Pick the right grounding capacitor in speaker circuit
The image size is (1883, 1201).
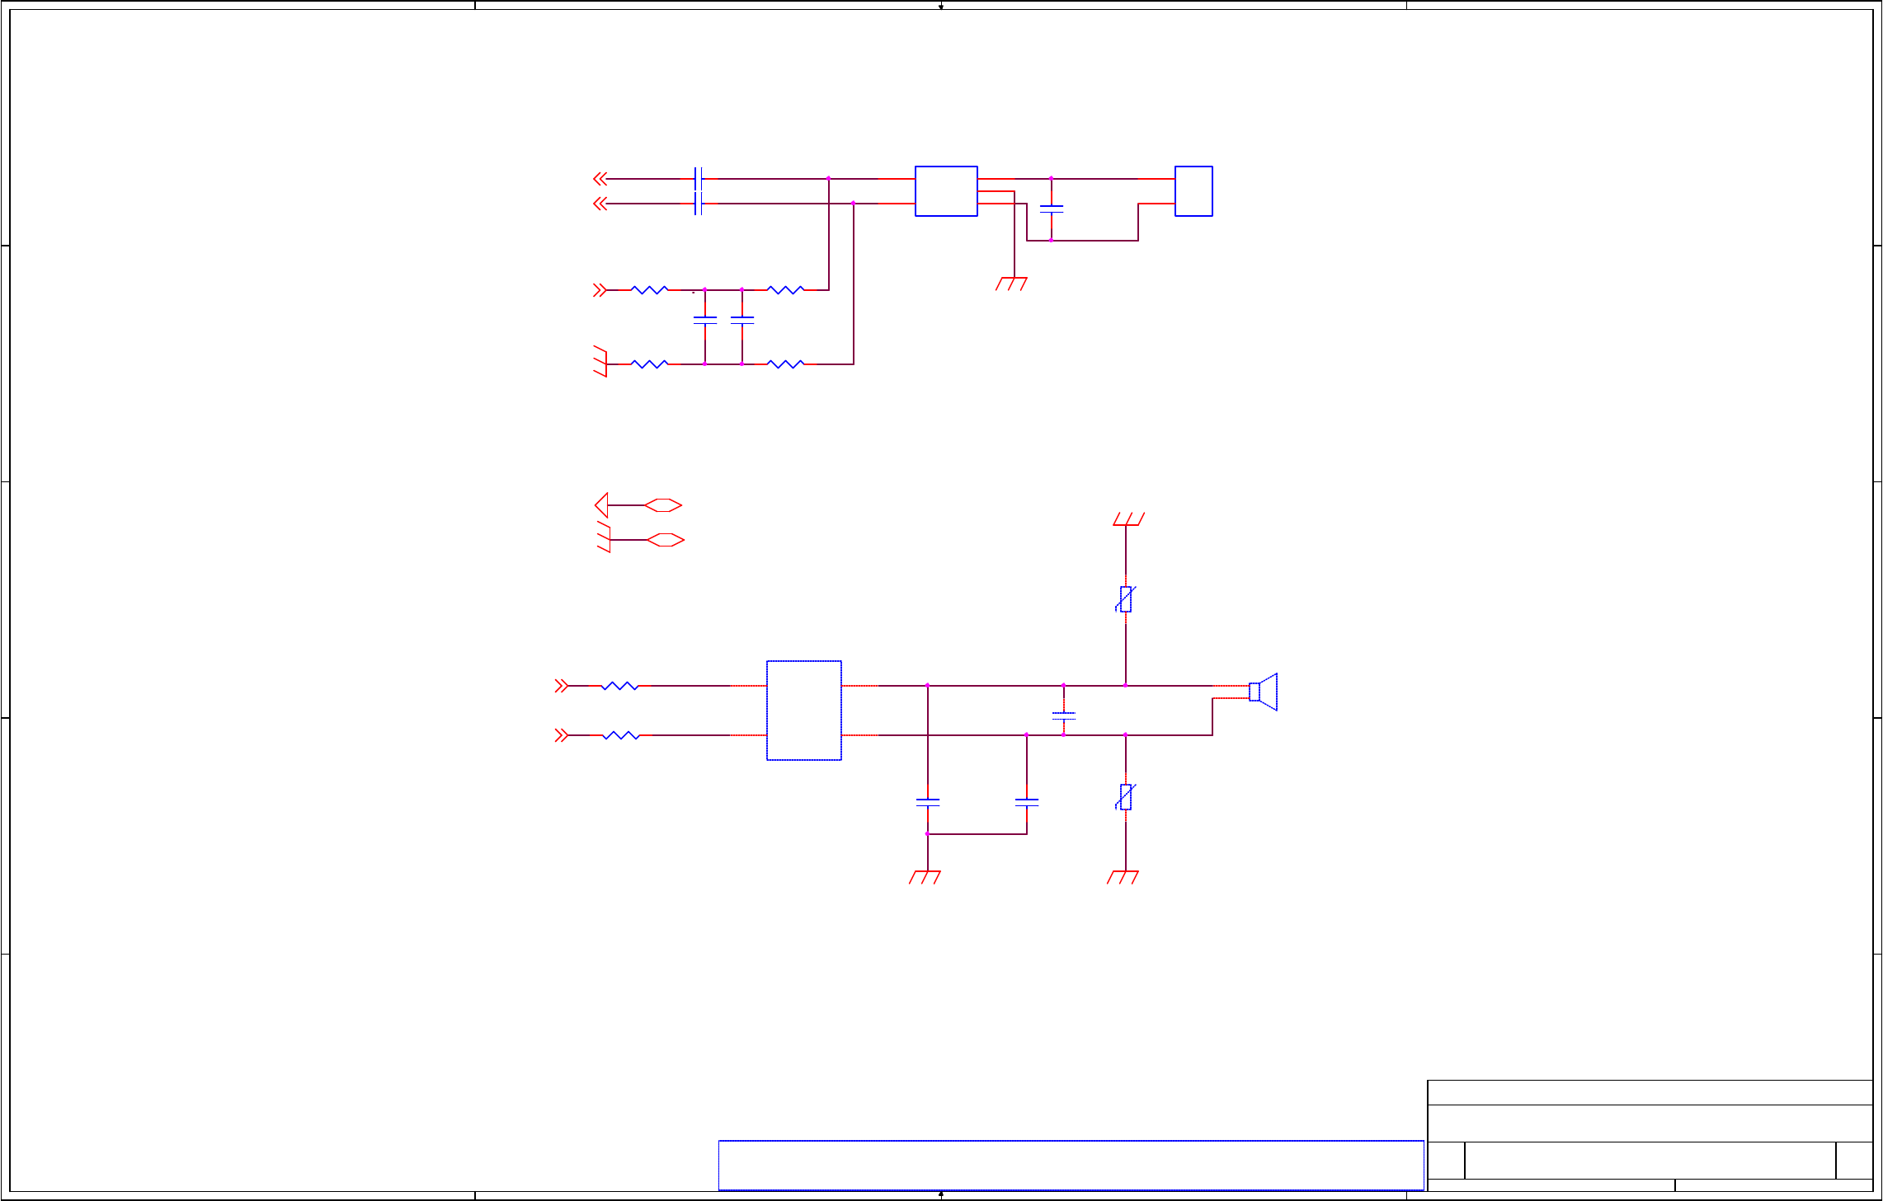1027,802
